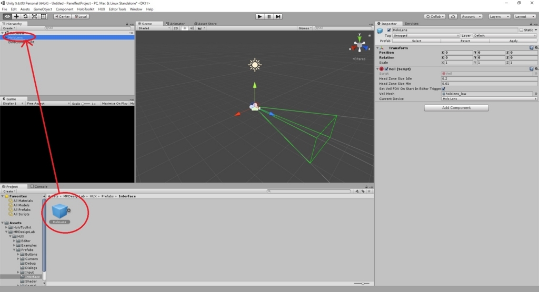Open the Layer dropdown showing Default
The width and height of the screenshot is (539, 292).
(x=505, y=35)
